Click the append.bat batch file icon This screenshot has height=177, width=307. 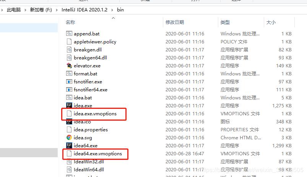click(69, 33)
